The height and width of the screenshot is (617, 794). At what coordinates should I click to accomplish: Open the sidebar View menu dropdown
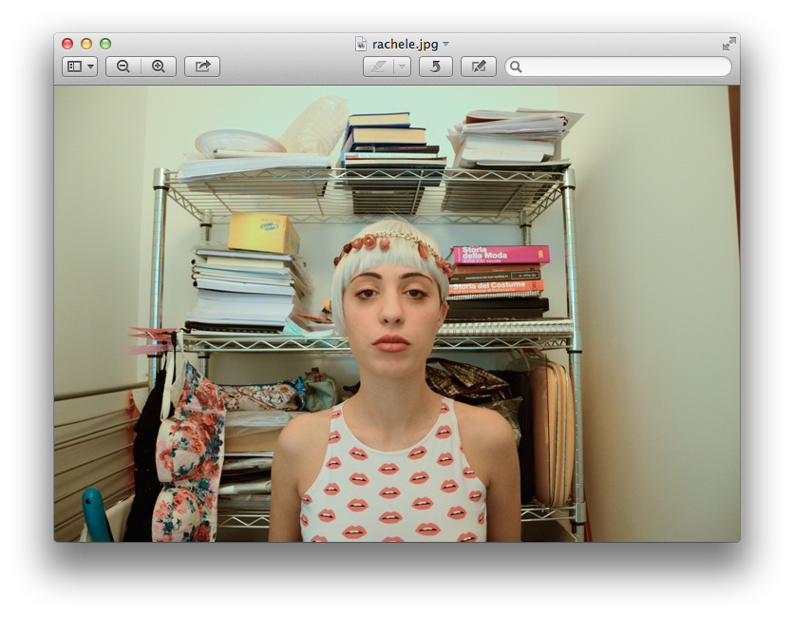pos(80,67)
